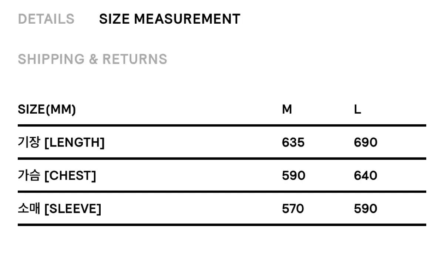Screen dimensions: 444x269
Task: Click the L sleeve value 590
Action: (366, 209)
